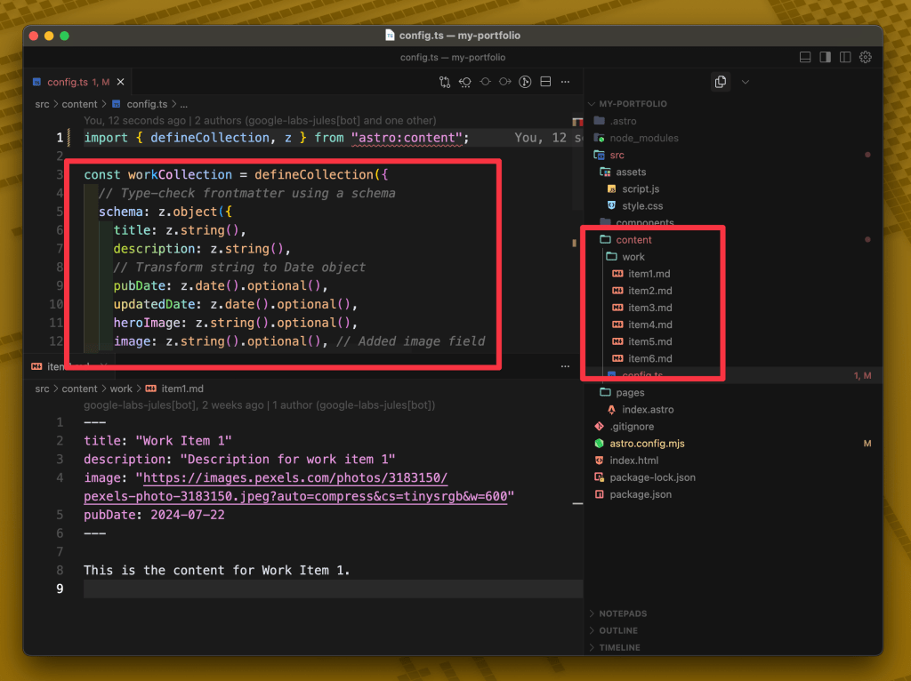The width and height of the screenshot is (911, 681).
Task: Toggle the primary sidebar layout button
Action: click(825, 58)
